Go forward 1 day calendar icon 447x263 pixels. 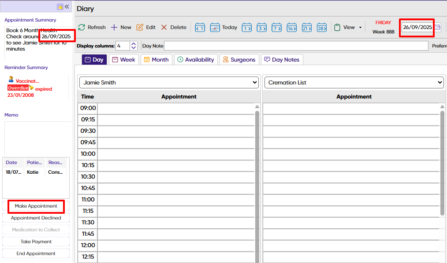(246, 28)
